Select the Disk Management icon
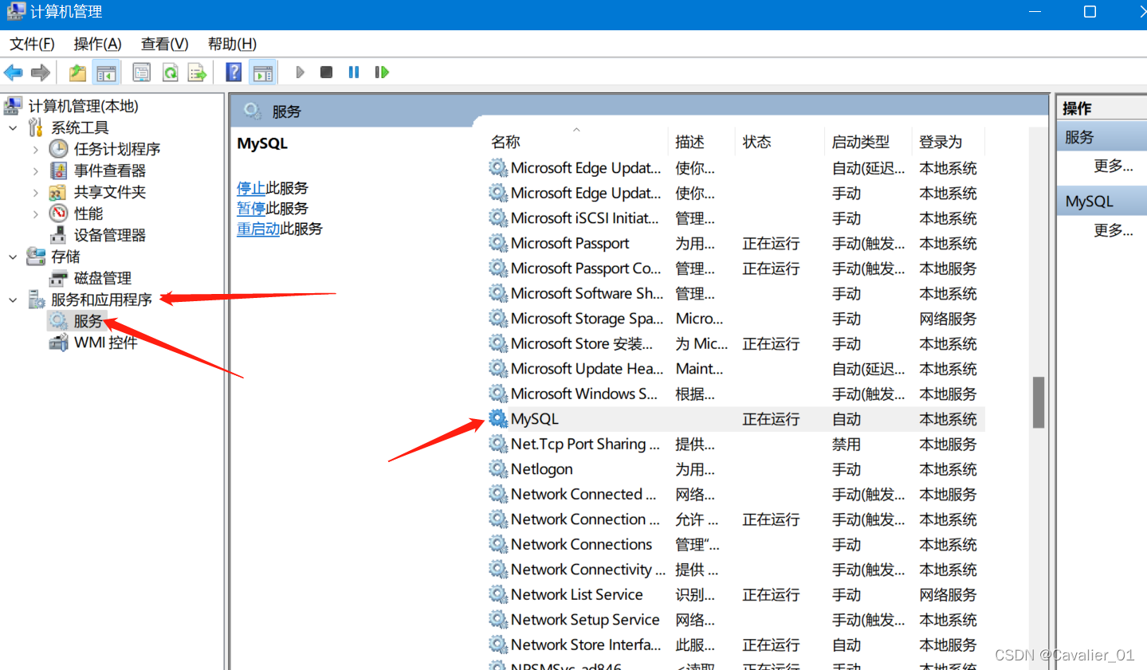This screenshot has height=670, width=1147. (x=58, y=278)
